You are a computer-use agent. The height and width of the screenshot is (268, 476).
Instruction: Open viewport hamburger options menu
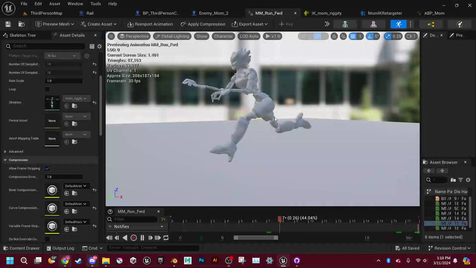coord(111,36)
